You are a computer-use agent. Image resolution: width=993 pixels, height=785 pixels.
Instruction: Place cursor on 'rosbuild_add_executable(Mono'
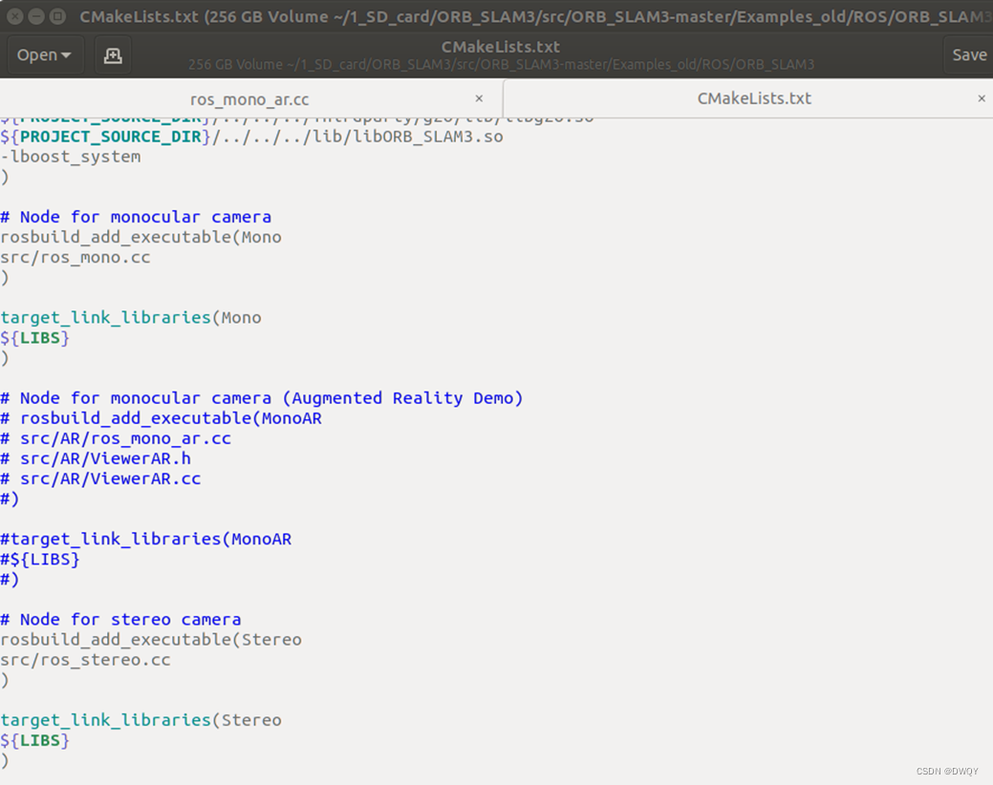click(140, 237)
